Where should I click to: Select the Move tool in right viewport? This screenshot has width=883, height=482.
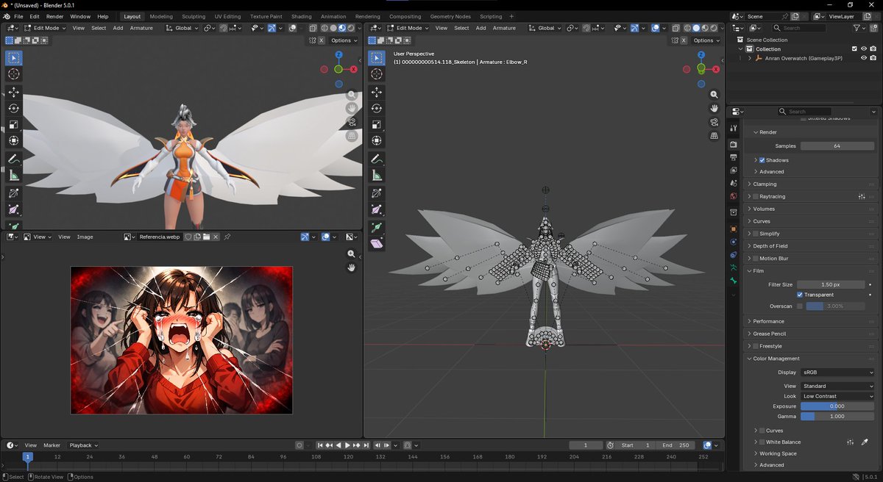(x=377, y=92)
